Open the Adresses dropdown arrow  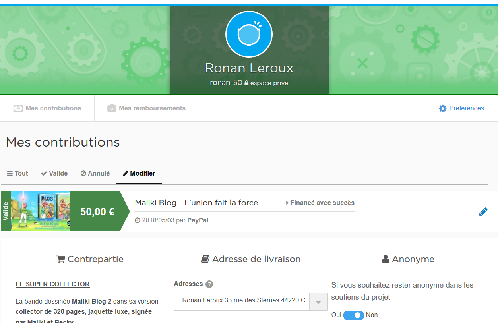coord(318,302)
